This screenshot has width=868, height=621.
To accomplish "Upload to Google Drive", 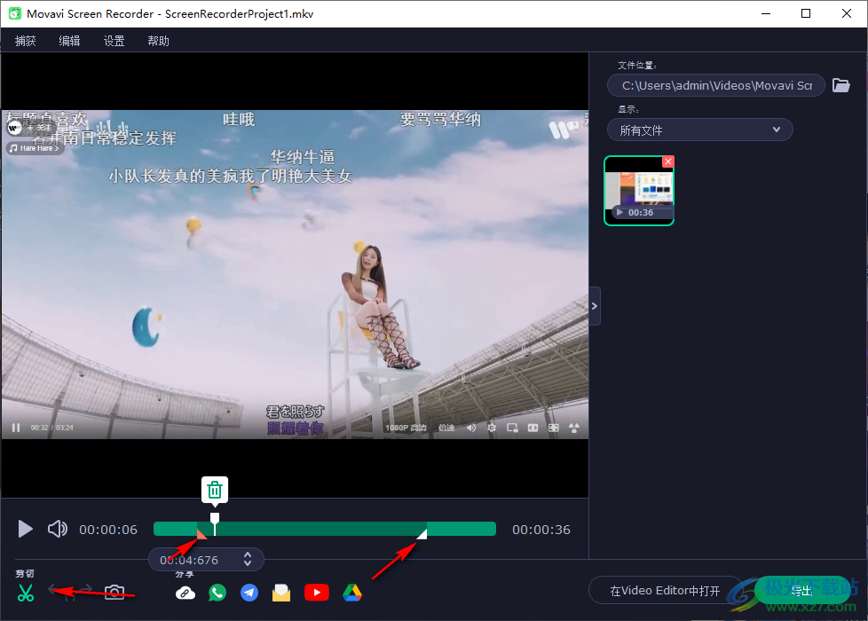I will [x=352, y=593].
